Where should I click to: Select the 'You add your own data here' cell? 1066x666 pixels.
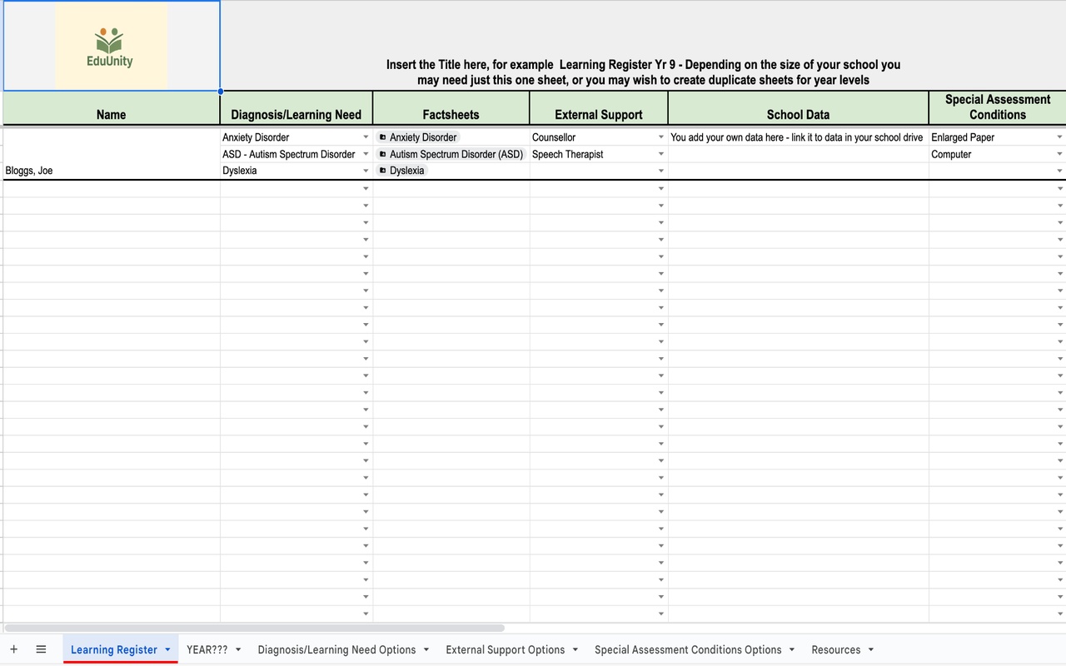coord(799,137)
